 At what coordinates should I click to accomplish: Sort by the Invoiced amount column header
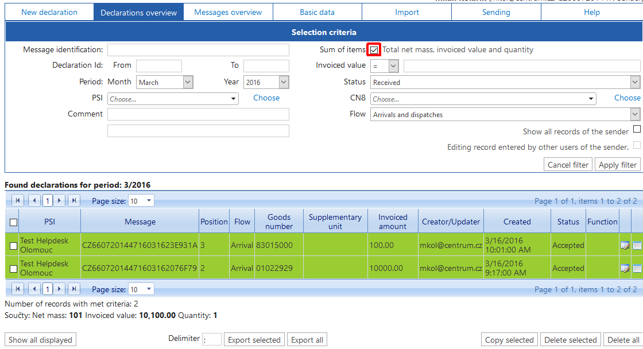point(393,222)
